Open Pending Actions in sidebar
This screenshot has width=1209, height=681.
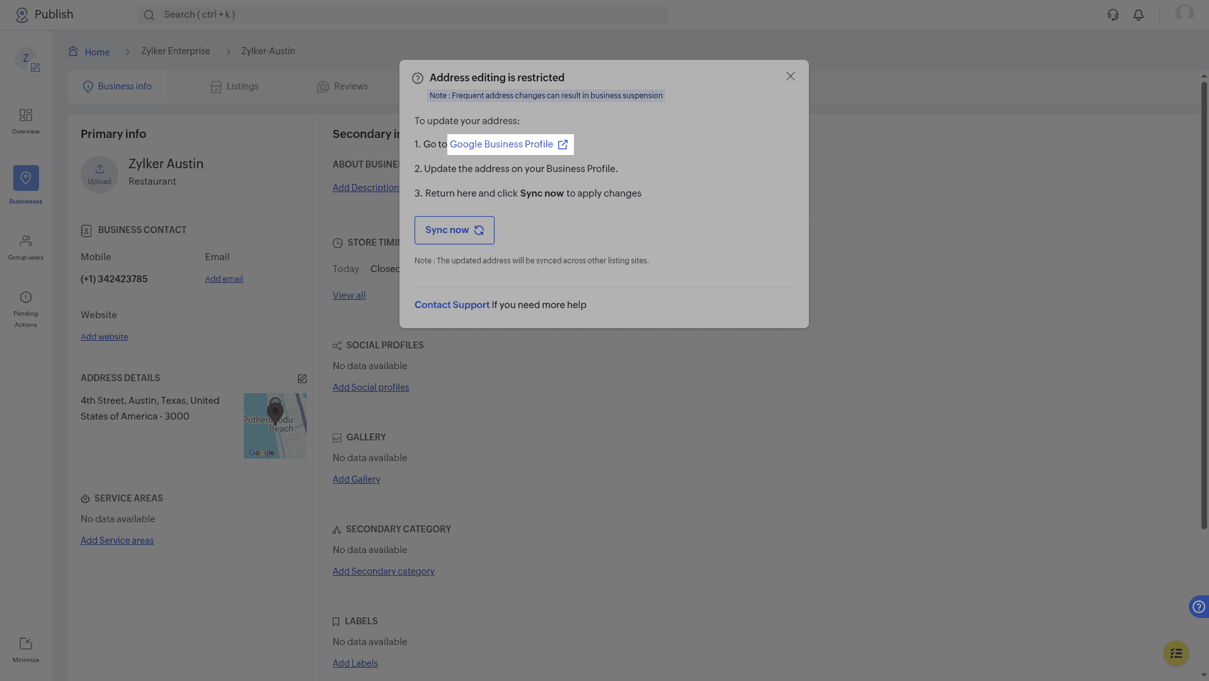pos(26,309)
